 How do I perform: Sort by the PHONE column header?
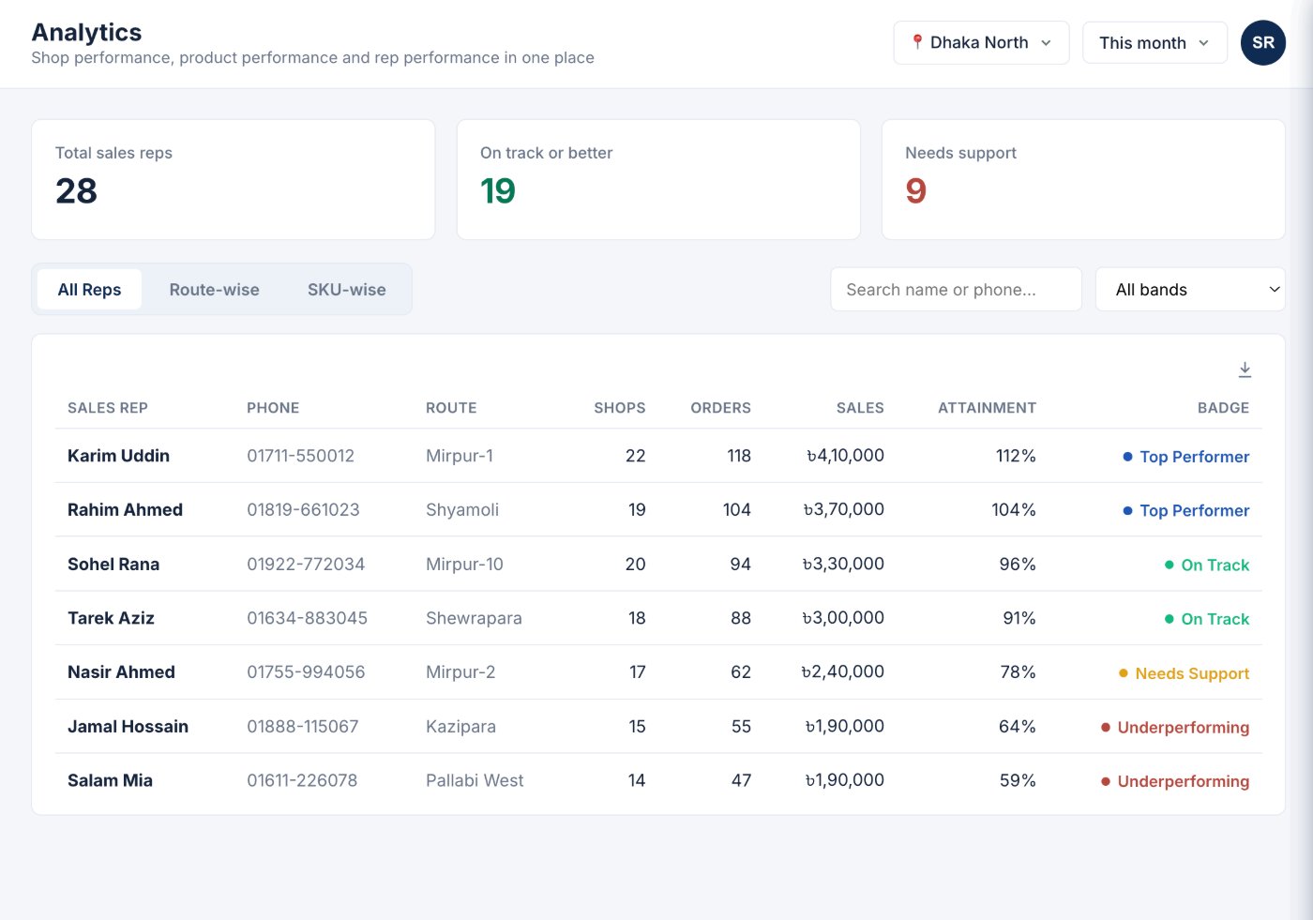[273, 408]
